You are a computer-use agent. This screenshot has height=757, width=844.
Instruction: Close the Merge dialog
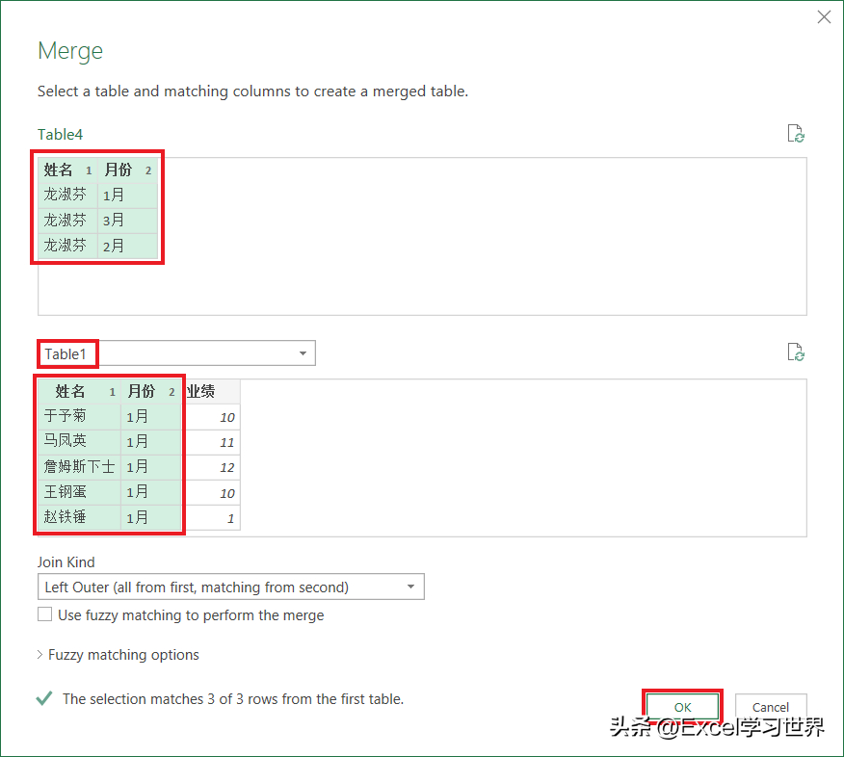pyautogui.click(x=824, y=17)
